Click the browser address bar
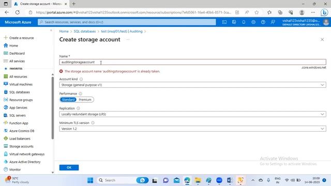The width and height of the screenshot is (331, 186). [133, 12]
